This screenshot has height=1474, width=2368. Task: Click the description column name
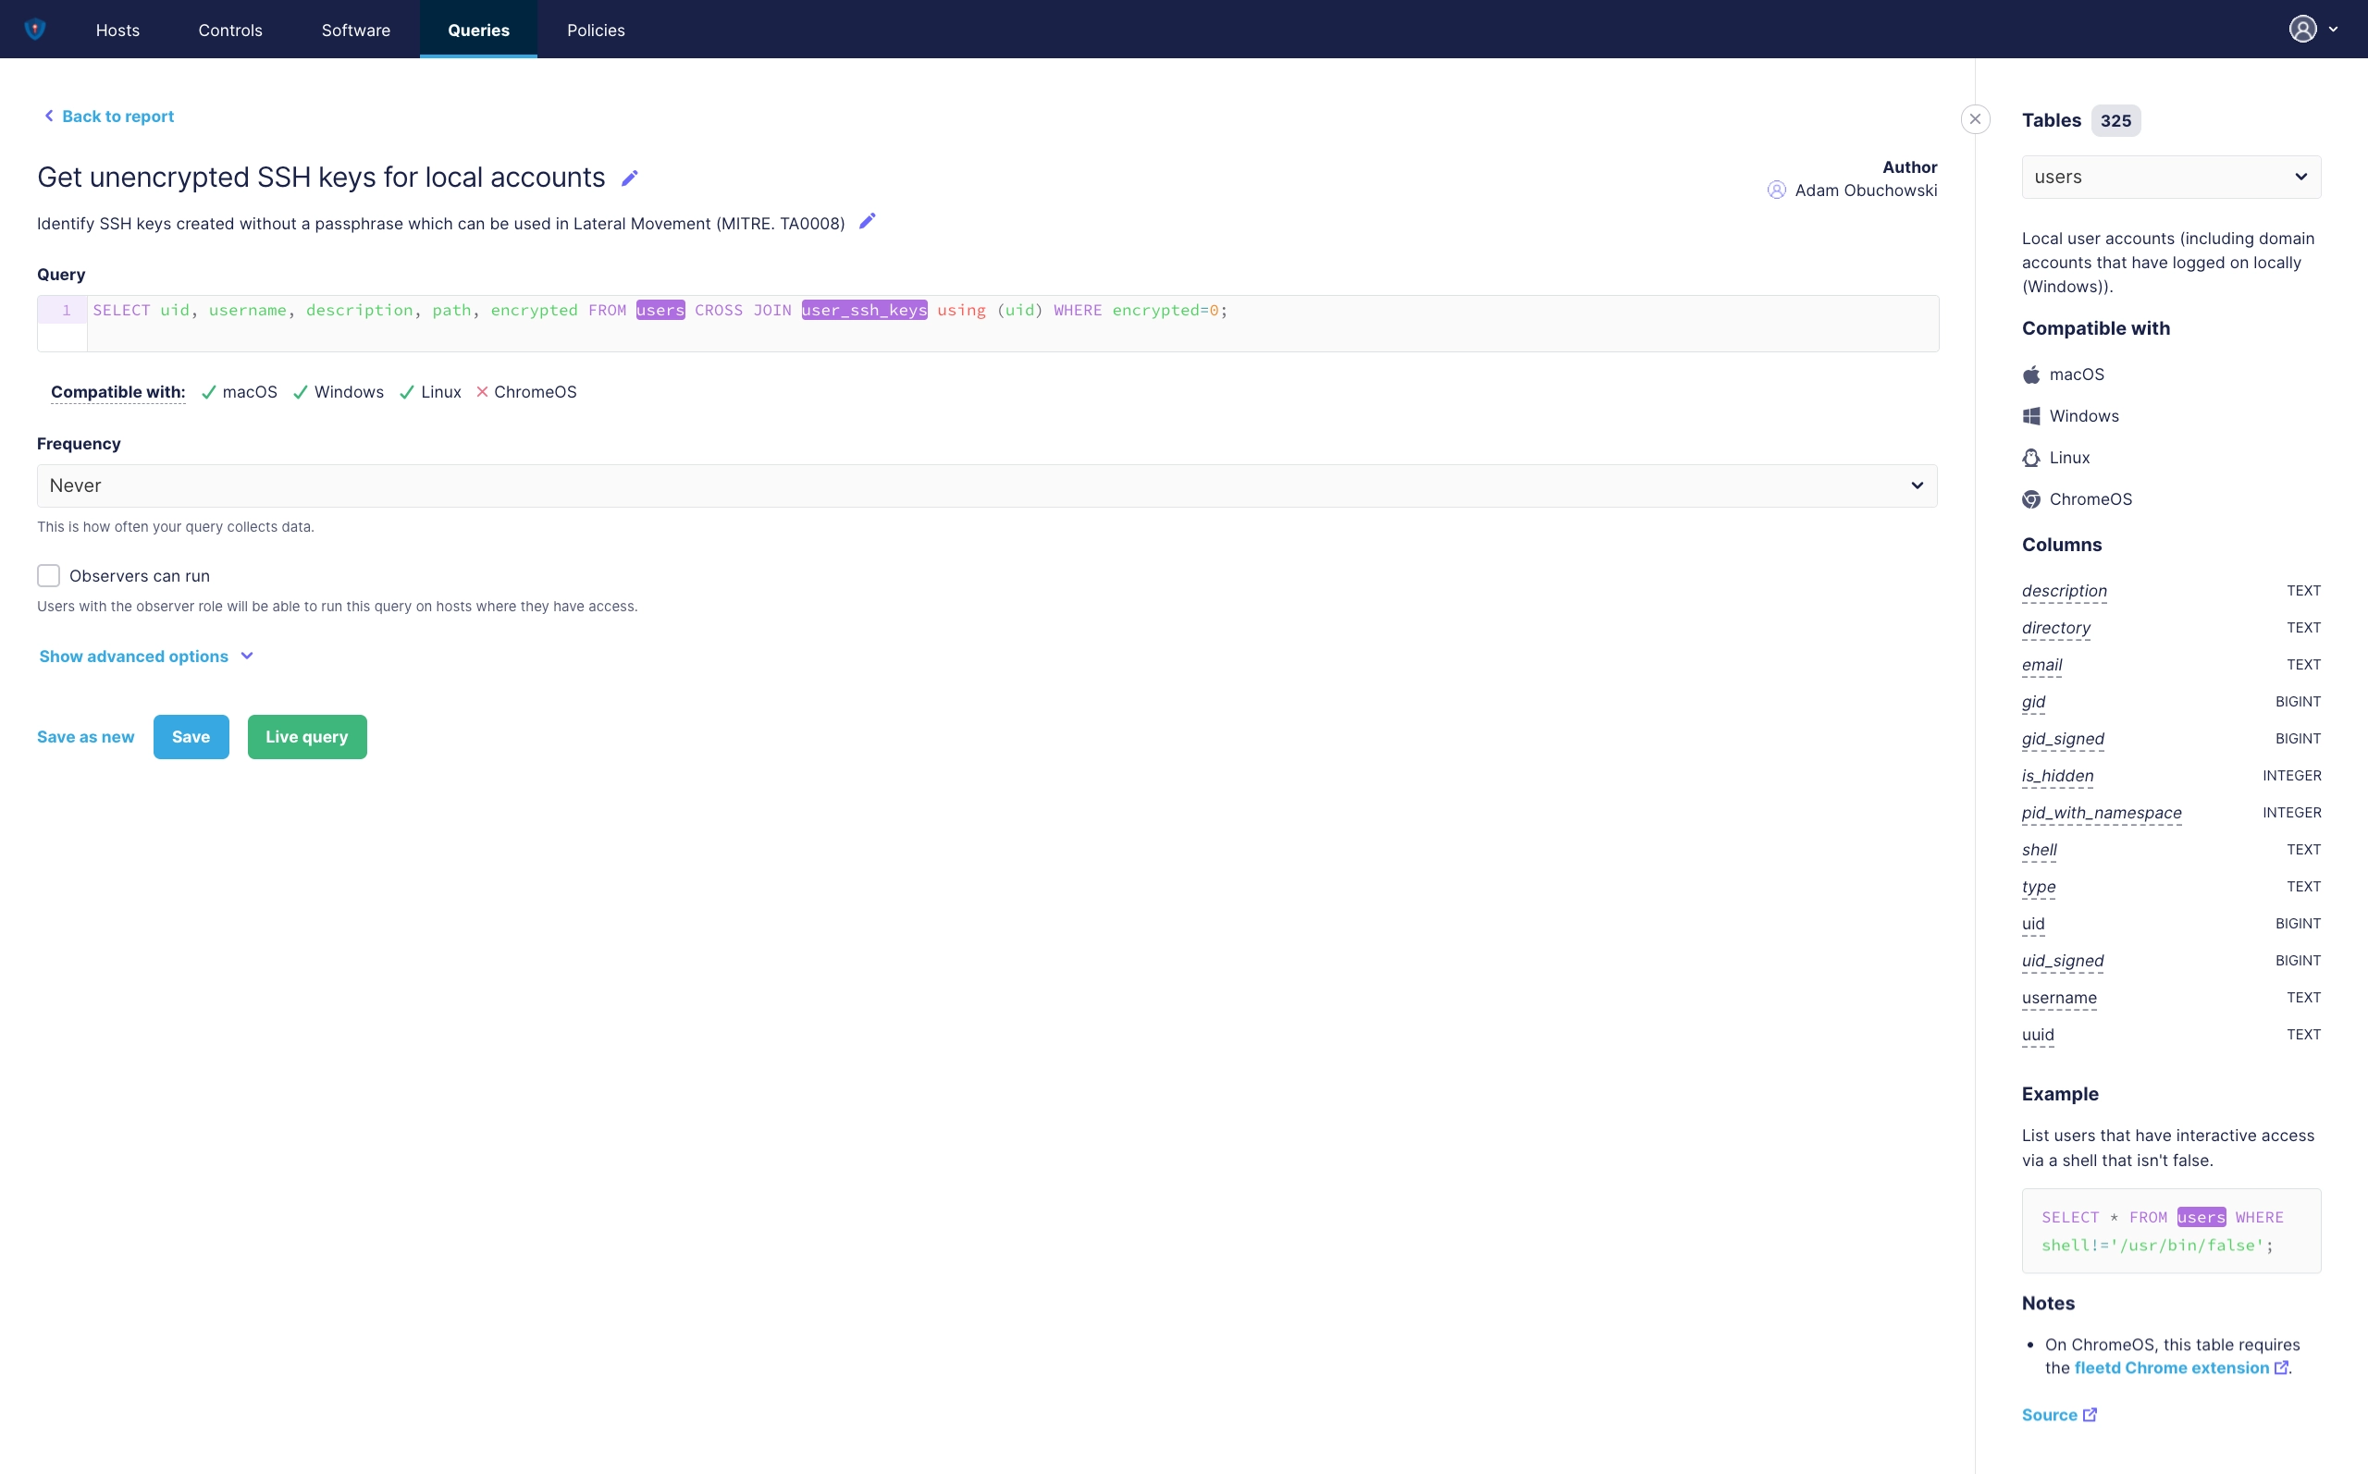[x=2064, y=591]
